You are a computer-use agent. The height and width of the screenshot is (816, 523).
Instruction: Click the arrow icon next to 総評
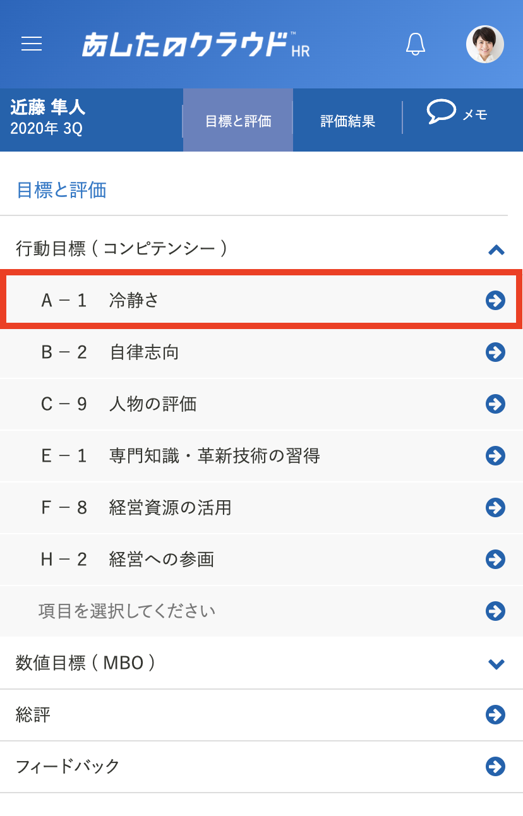pos(495,714)
